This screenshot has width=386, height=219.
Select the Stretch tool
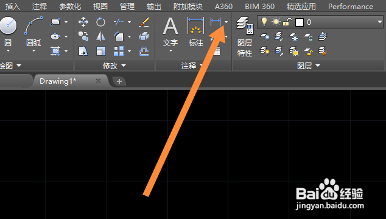coord(83,51)
